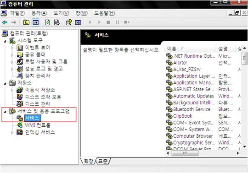This screenshot has height=173, width=248.
Task: Click the 로컬 사용자 및 그룹 icon
Action: 20,62
